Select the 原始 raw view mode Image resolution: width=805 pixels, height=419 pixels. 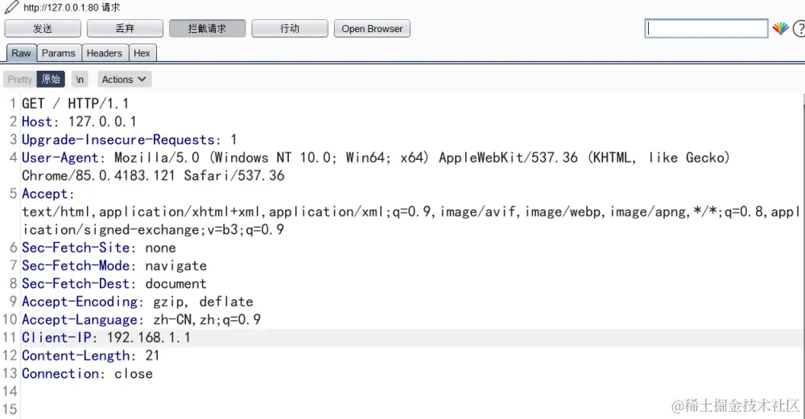coord(51,80)
